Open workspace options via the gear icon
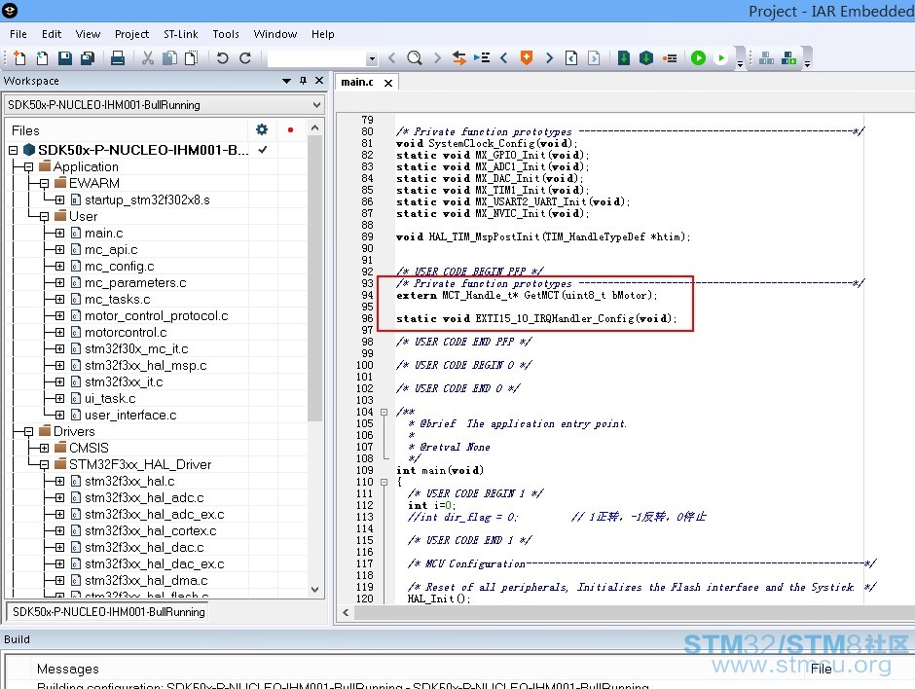915x689 pixels. point(262,129)
